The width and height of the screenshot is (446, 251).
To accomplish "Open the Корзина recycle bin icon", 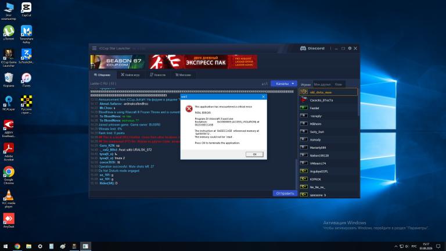I will pos(9,80).
